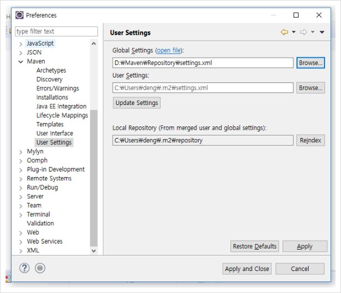Click the 'open file' link
The height and width of the screenshot is (293, 341).
(169, 51)
